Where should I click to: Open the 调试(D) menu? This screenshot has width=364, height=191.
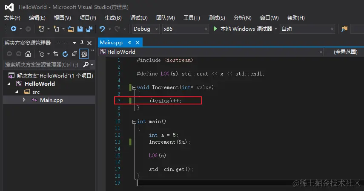point(139,17)
